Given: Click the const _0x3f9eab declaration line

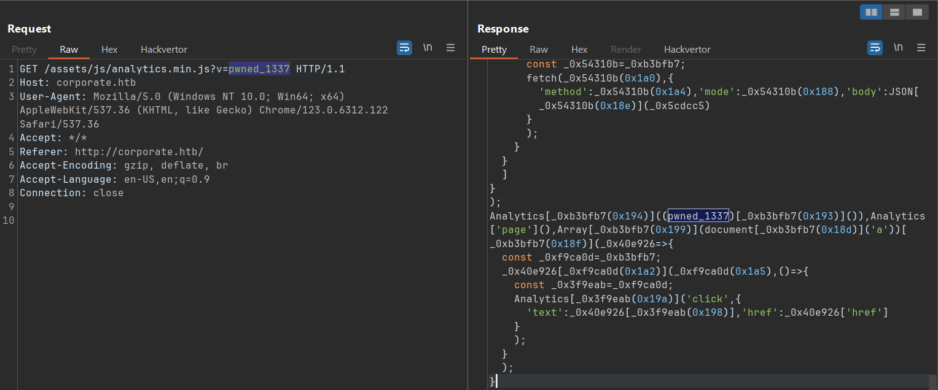Looking at the screenshot, I should click(594, 285).
